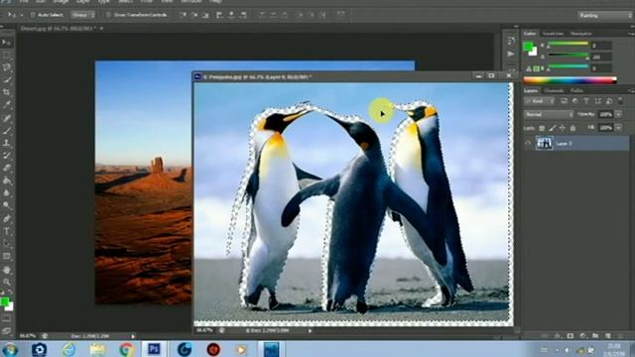This screenshot has width=635, height=357.
Task: Select the Dodge tool
Action: [7, 205]
